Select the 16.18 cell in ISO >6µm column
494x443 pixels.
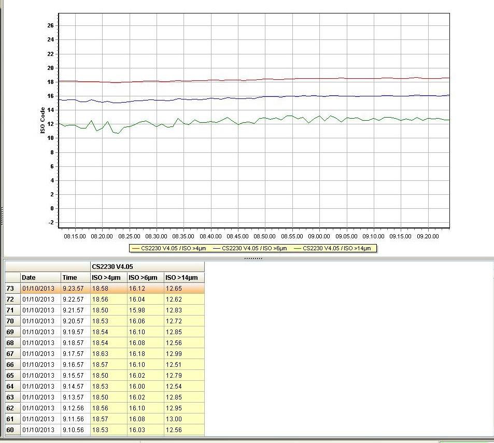(145, 354)
